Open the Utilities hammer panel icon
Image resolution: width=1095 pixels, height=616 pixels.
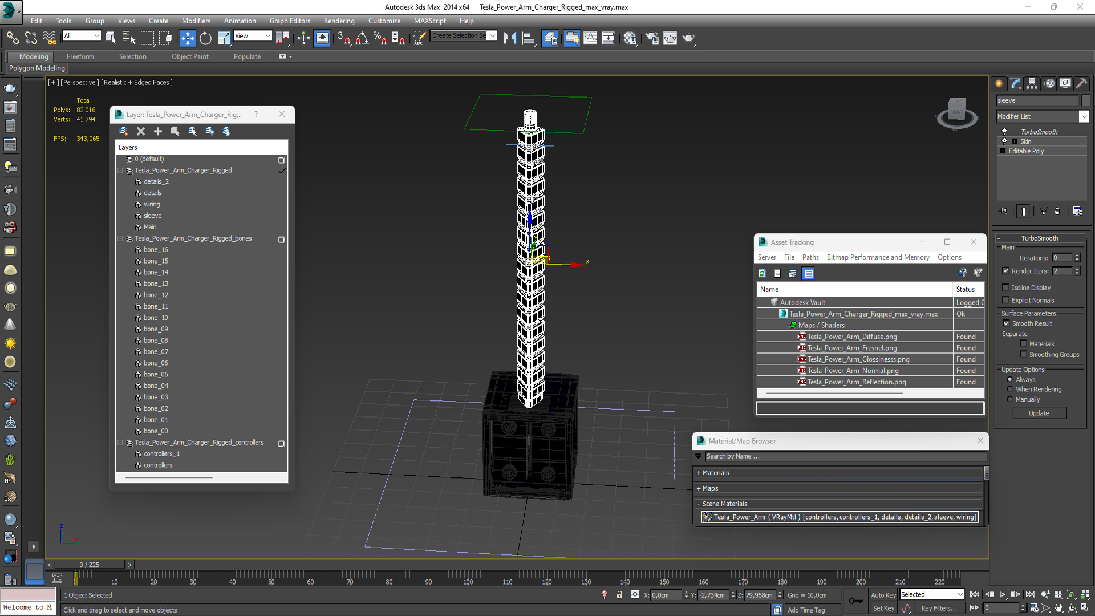pyautogui.click(x=1082, y=83)
